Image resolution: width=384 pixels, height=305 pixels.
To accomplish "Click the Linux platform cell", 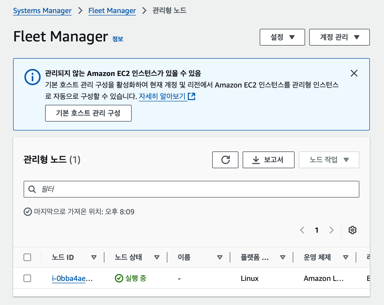I will (x=250, y=278).
